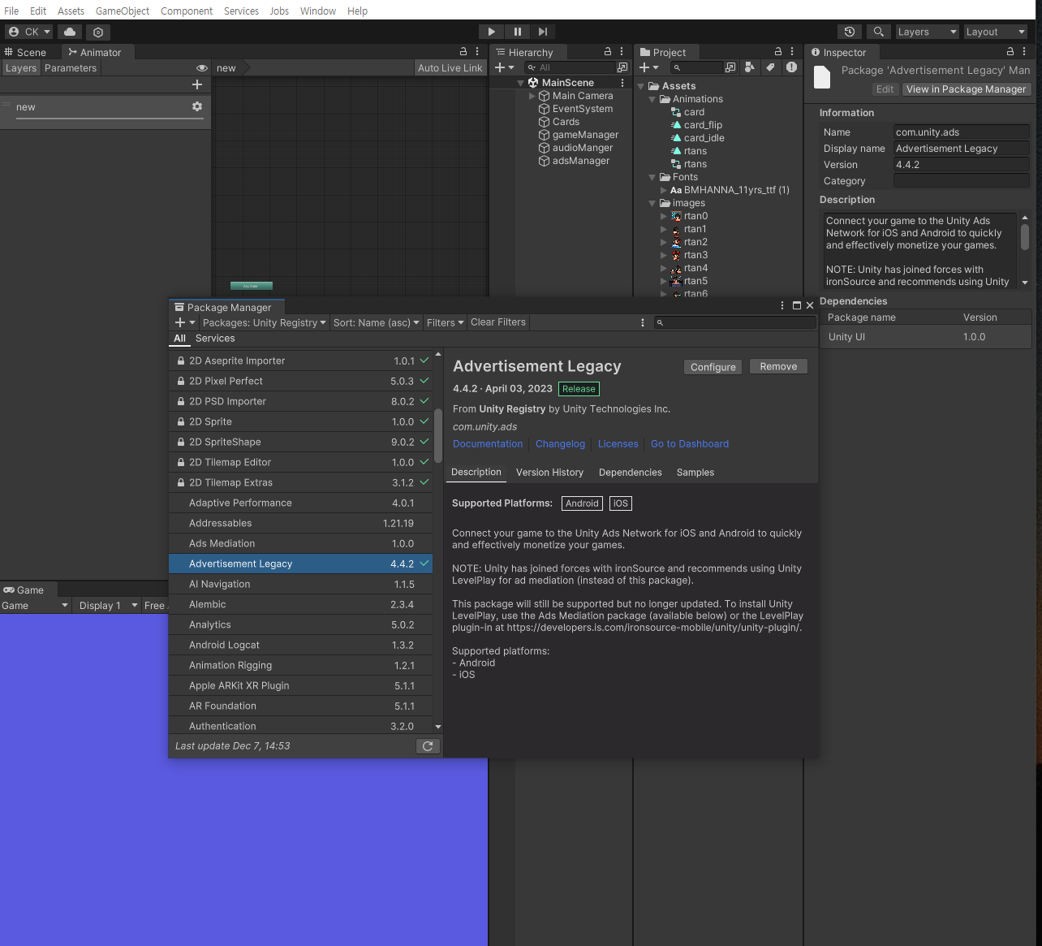Expand the Main Camera object
This screenshot has height=946, width=1042.
coord(532,96)
